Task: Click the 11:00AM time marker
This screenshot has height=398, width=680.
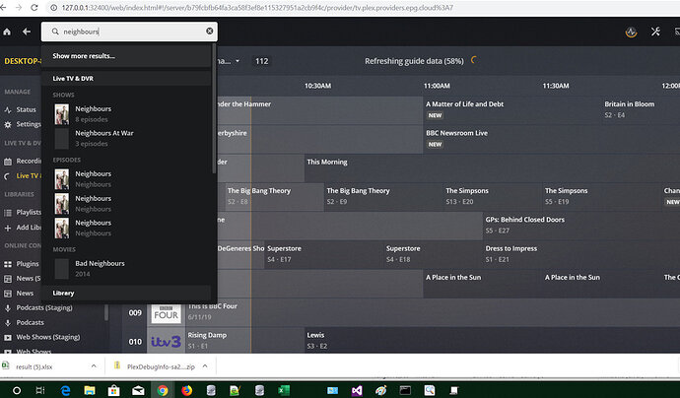Action: (437, 86)
